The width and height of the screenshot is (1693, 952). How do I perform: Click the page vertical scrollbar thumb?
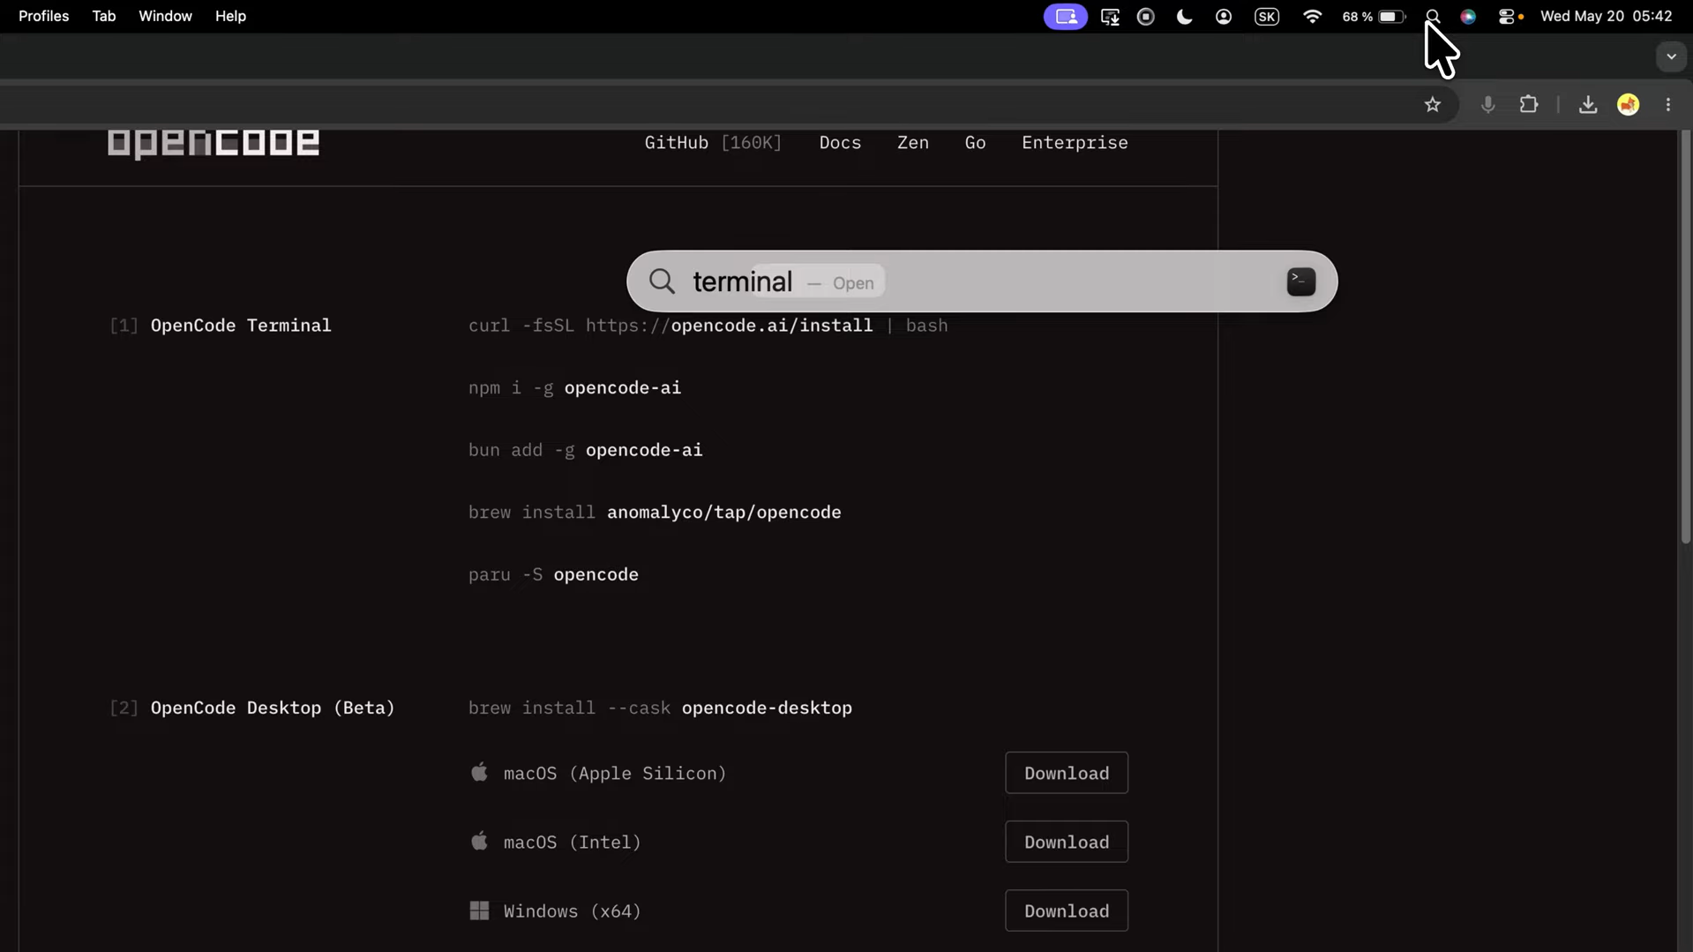pyautogui.click(x=1684, y=337)
